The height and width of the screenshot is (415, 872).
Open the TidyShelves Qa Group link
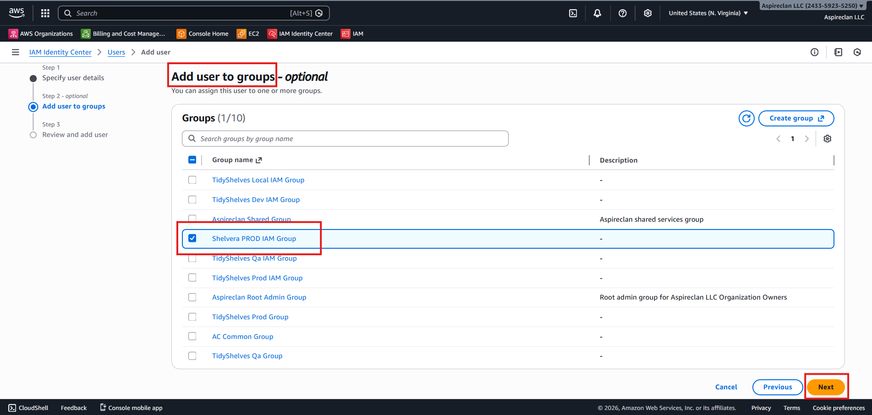tap(247, 356)
